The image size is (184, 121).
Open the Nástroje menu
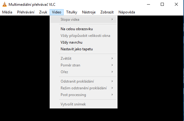(89, 12)
